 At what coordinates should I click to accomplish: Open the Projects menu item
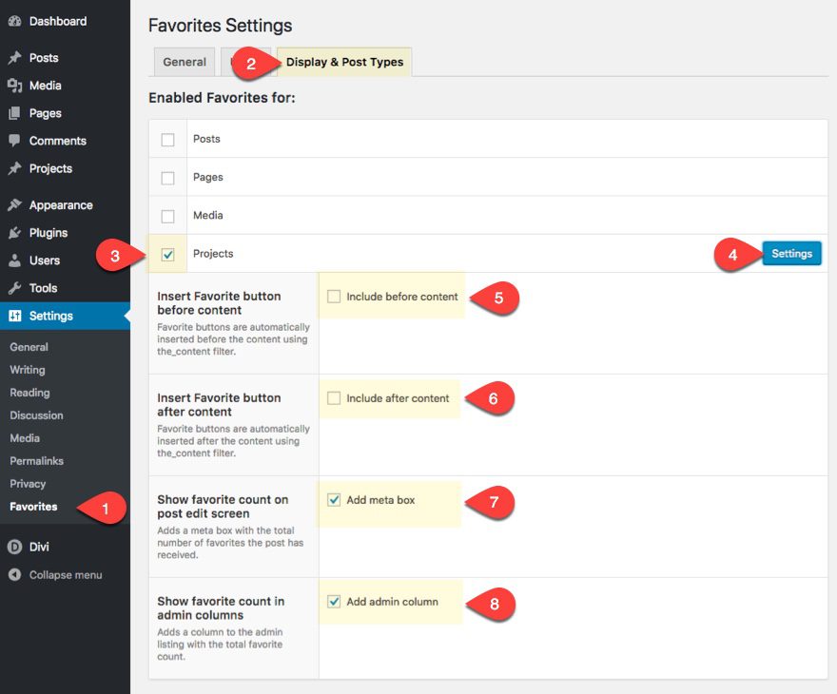coord(65,168)
